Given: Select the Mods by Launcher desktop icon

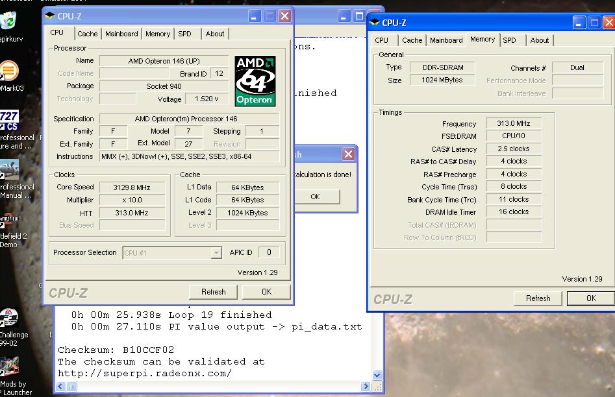Looking at the screenshot, I should [x=9, y=367].
